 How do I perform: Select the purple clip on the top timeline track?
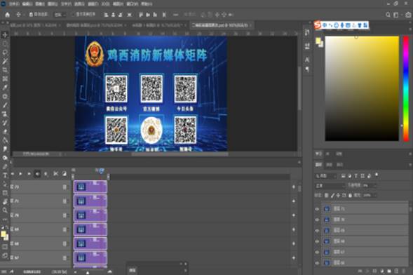pyautogui.click(x=90, y=187)
